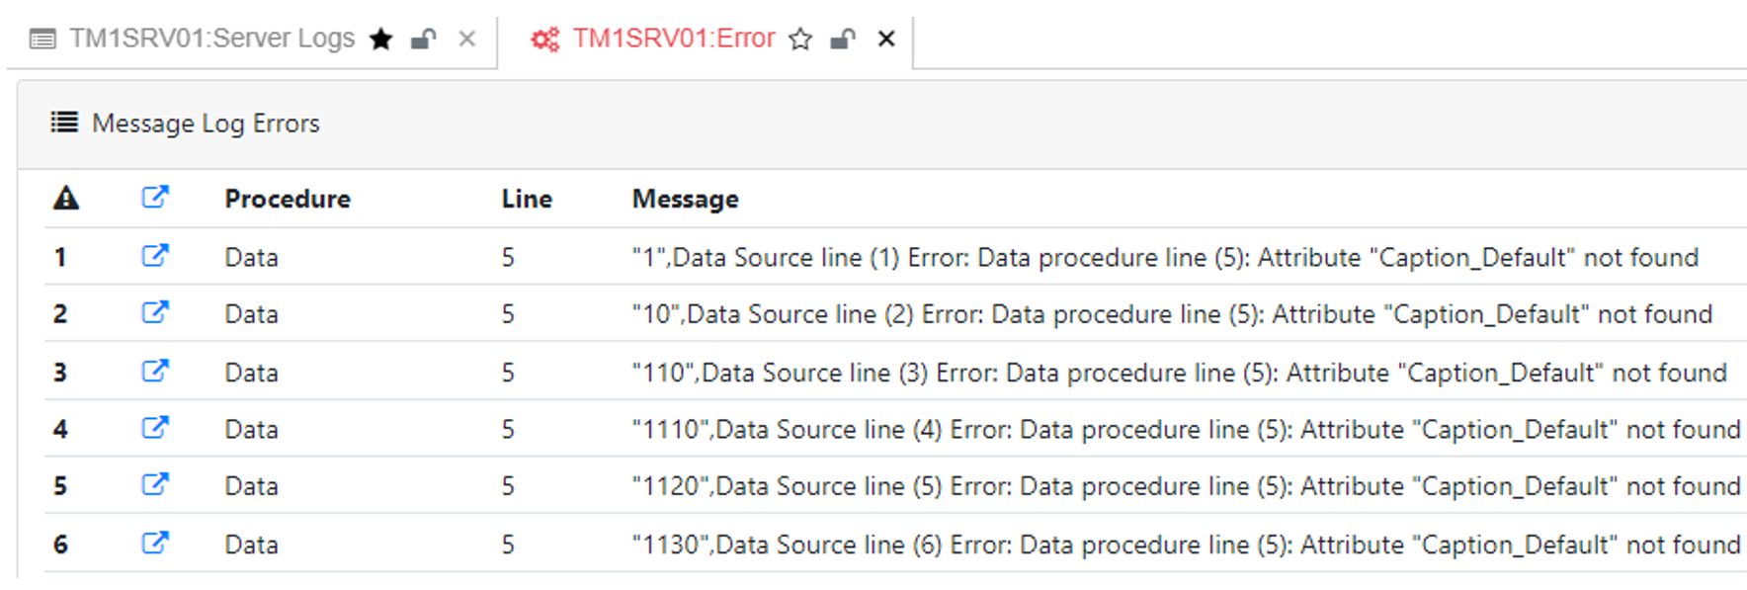1747x590 pixels.
Task: Toggle the filled star on Server Logs tab
Action: (381, 39)
